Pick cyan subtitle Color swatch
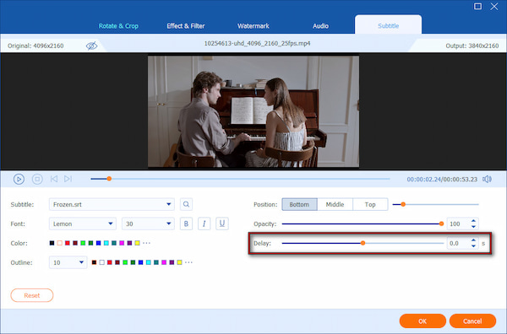The height and width of the screenshot is (334, 507). pos(106,243)
